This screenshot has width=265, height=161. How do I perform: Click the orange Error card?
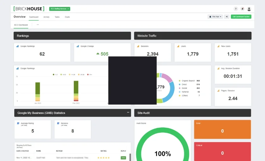click(222, 129)
